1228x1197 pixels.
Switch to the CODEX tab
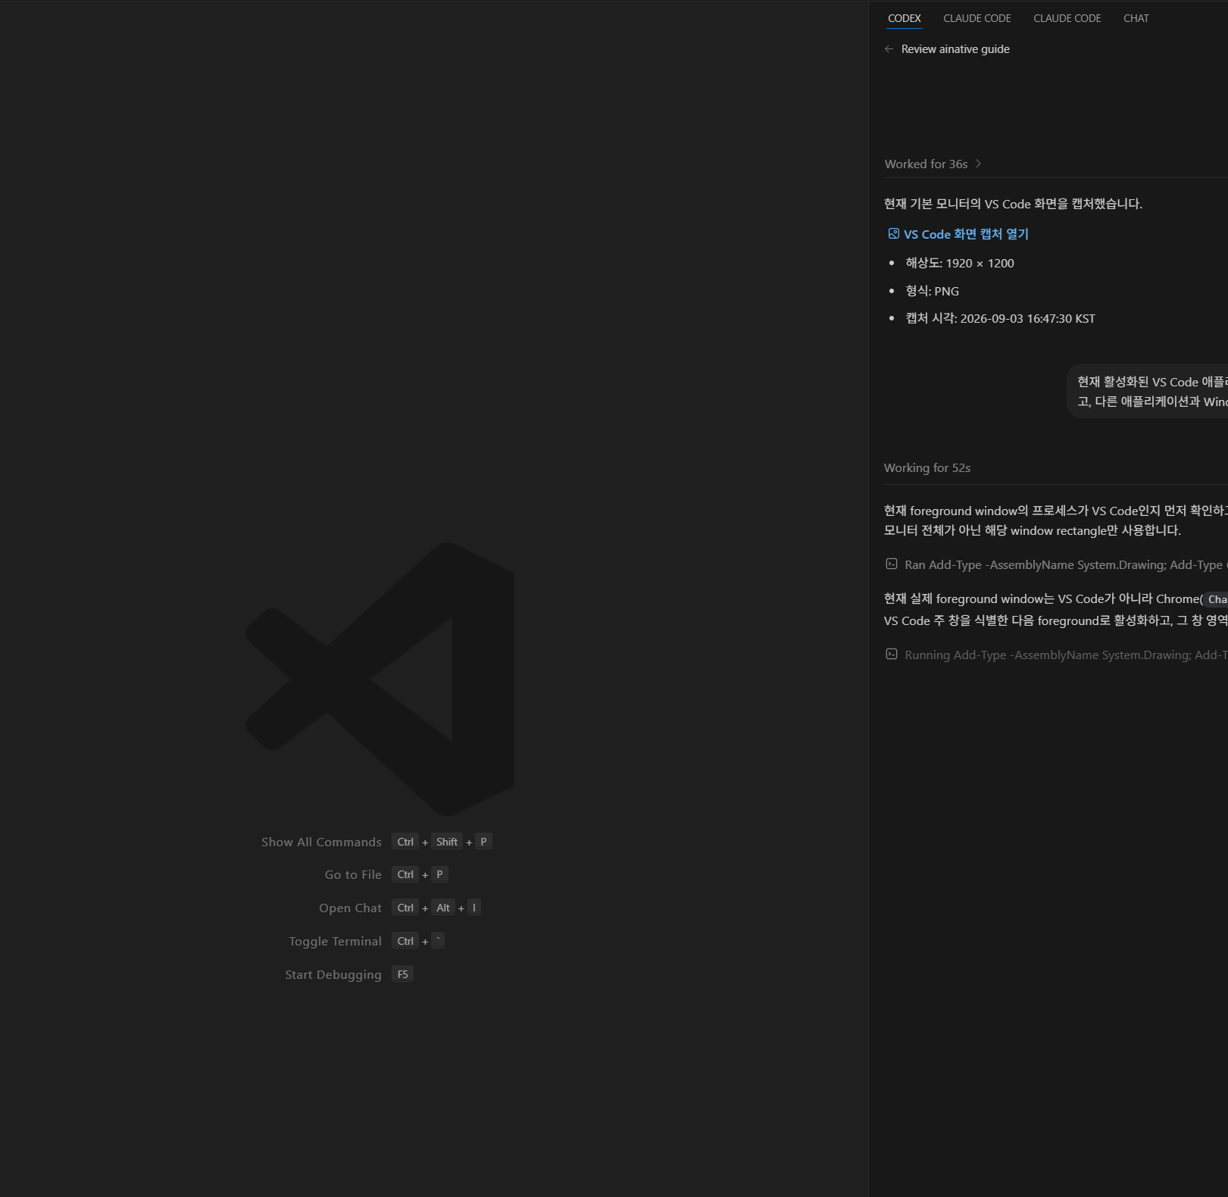click(904, 18)
